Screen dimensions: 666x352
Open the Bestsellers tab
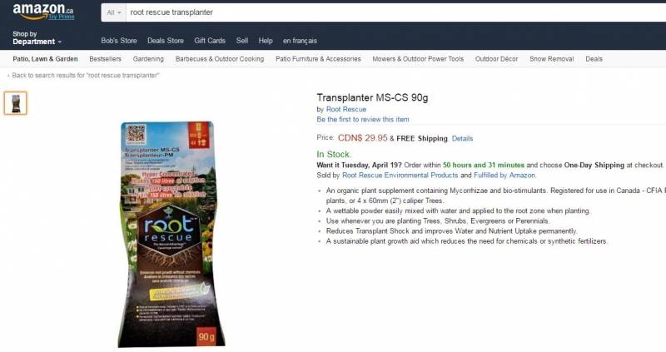click(x=106, y=59)
